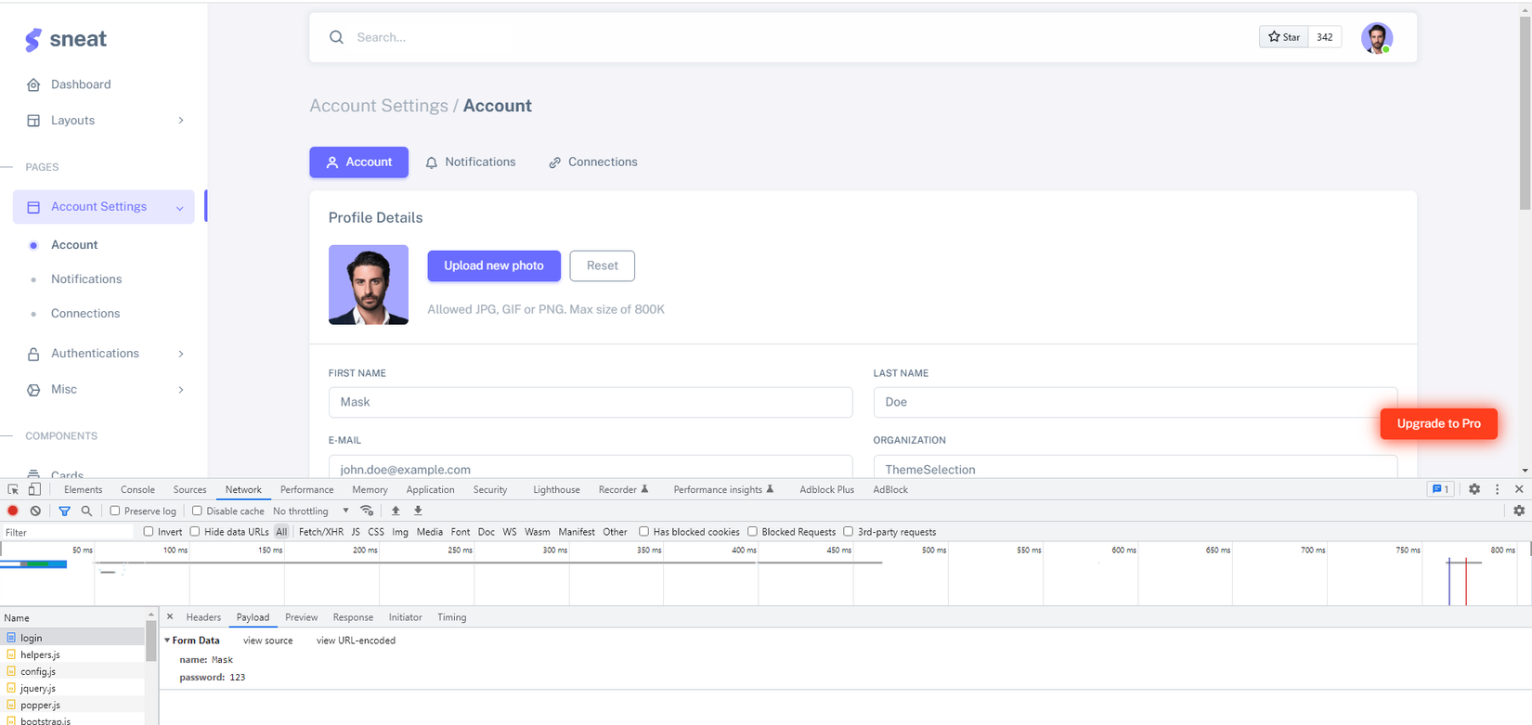
Task: Toggle the DevTools device toolbar icon
Action: click(34, 489)
